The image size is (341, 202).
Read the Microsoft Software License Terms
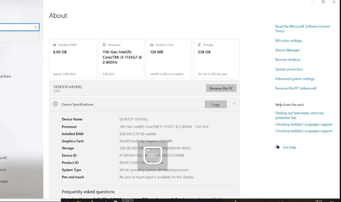pos(302,28)
